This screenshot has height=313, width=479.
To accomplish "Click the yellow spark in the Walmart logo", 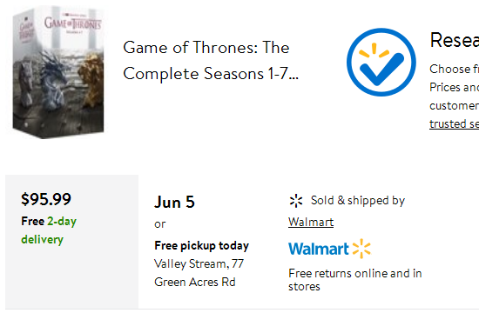I will click(x=361, y=249).
